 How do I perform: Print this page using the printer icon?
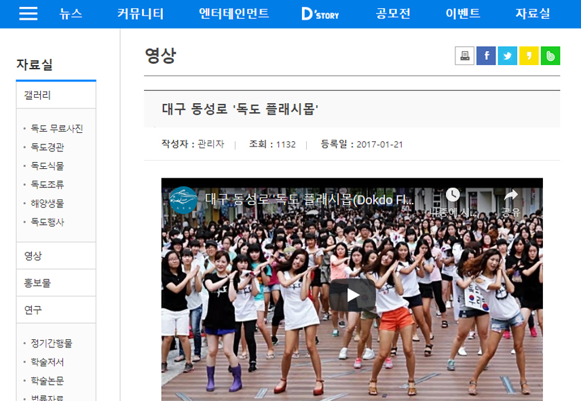pos(465,56)
